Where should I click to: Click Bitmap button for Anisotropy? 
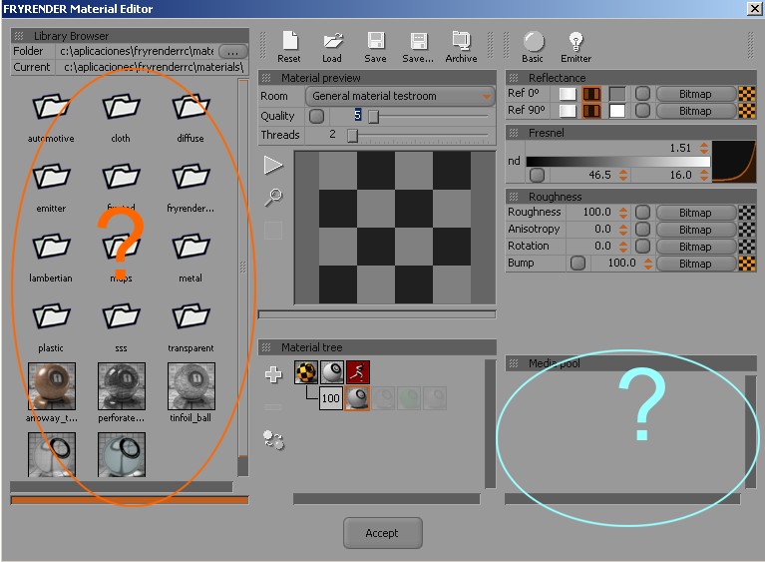[696, 230]
